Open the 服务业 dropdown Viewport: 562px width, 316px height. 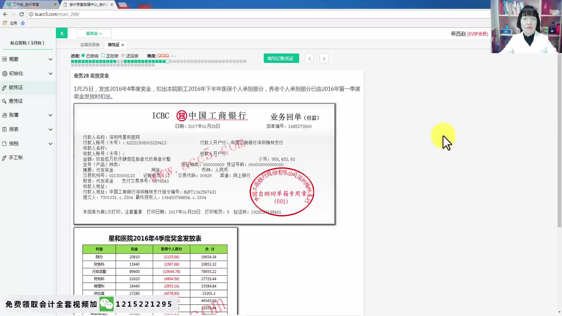[94, 33]
